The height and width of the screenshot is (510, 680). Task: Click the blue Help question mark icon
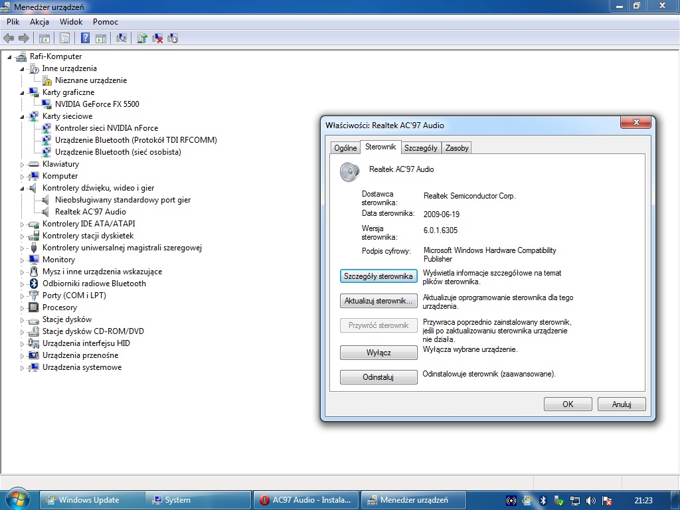[86, 38]
